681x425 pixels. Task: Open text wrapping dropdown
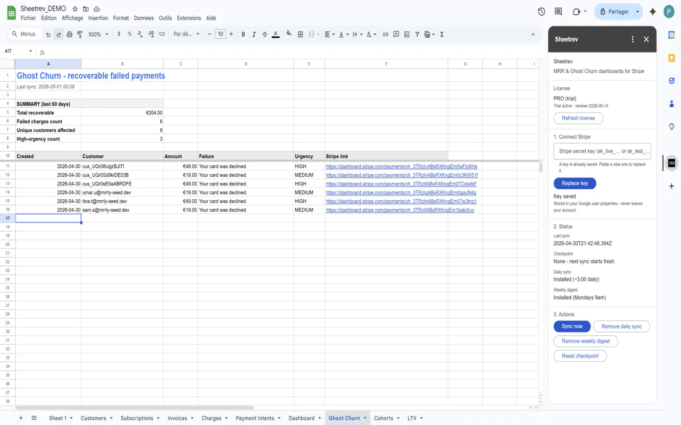point(358,35)
